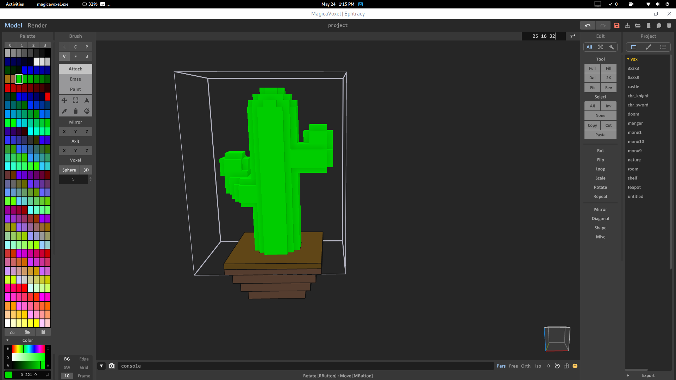Toggle Mirror on Y axis
Image resolution: width=676 pixels, height=380 pixels.
pyautogui.click(x=75, y=132)
